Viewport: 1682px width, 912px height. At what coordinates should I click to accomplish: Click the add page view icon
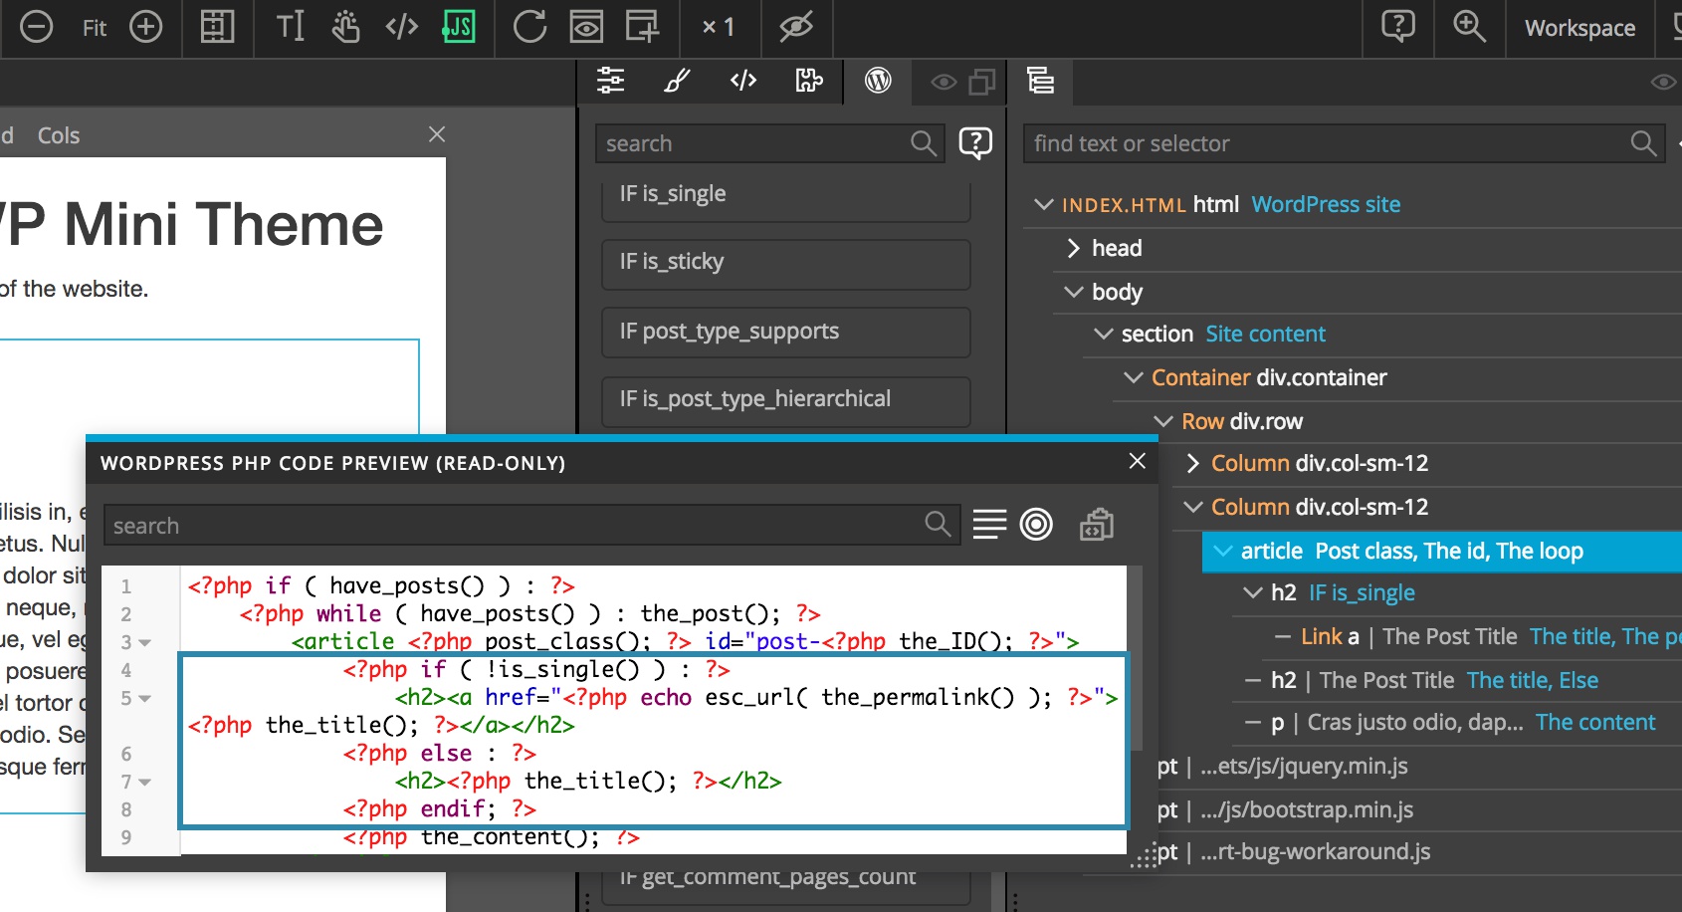click(x=642, y=27)
